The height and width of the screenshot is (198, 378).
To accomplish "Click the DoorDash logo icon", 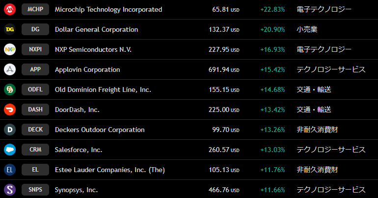I will tap(10, 110).
